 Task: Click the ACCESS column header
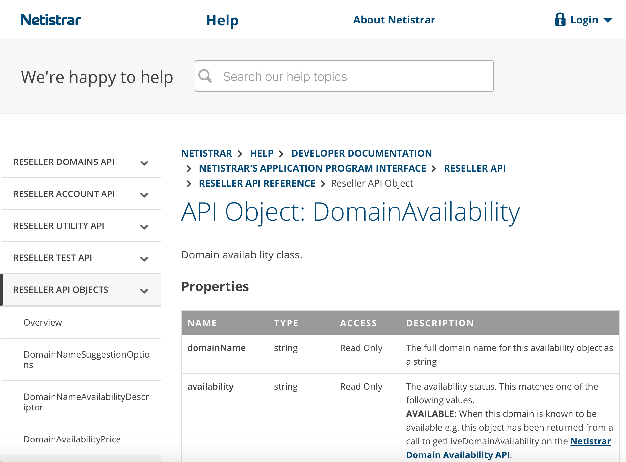(358, 323)
